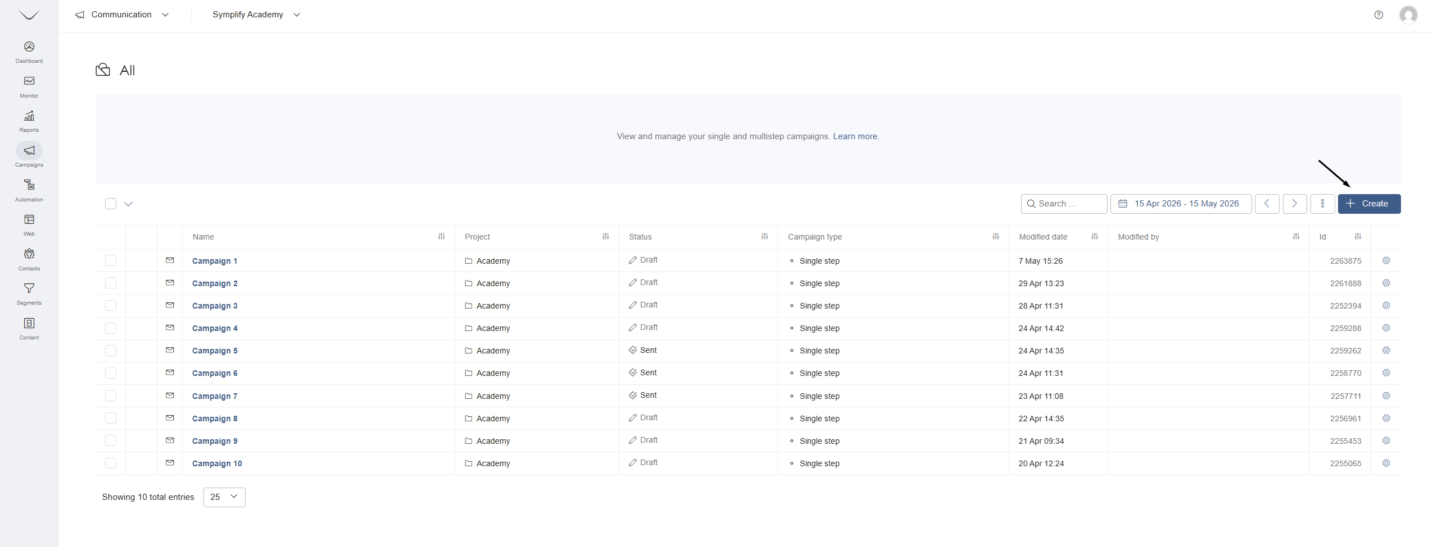Tick the checkbox for Campaign 3
Image resolution: width=1433 pixels, height=547 pixels.
(x=111, y=306)
